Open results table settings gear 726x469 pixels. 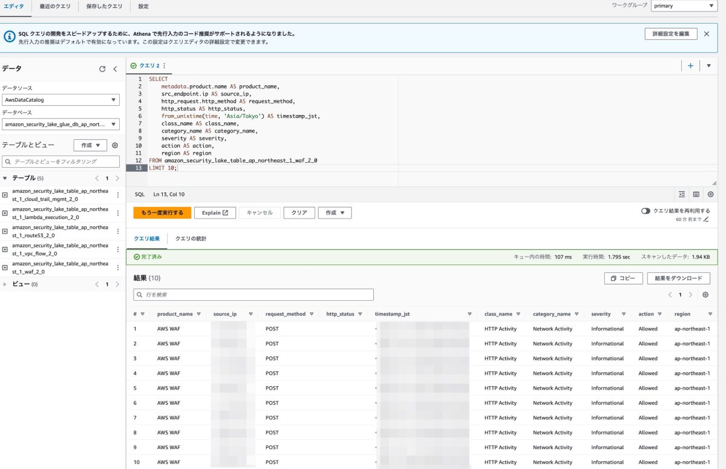coord(705,295)
